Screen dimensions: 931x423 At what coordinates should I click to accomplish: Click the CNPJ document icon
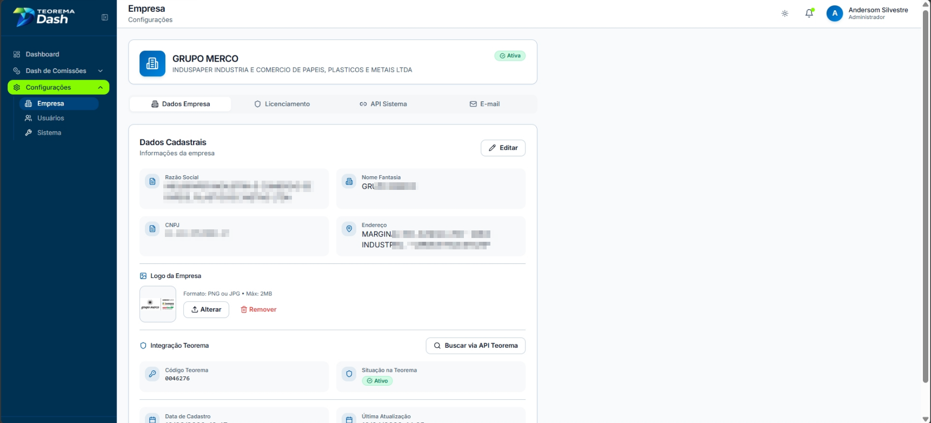(152, 229)
